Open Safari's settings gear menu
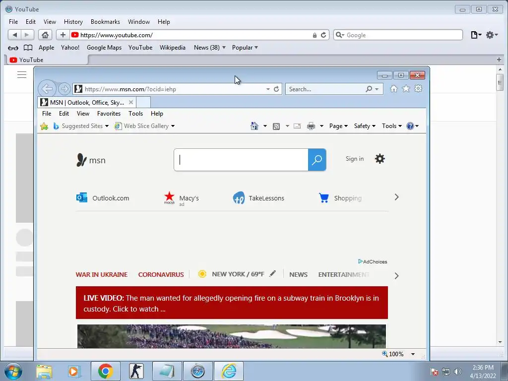 click(x=492, y=35)
